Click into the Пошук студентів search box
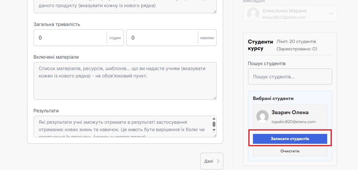Screen dimensions: 358x170 click(x=290, y=77)
